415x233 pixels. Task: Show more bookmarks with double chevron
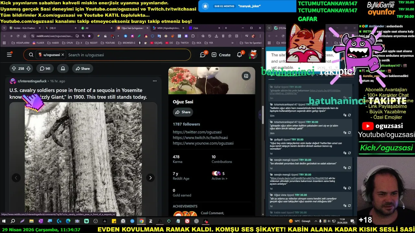coord(232,43)
